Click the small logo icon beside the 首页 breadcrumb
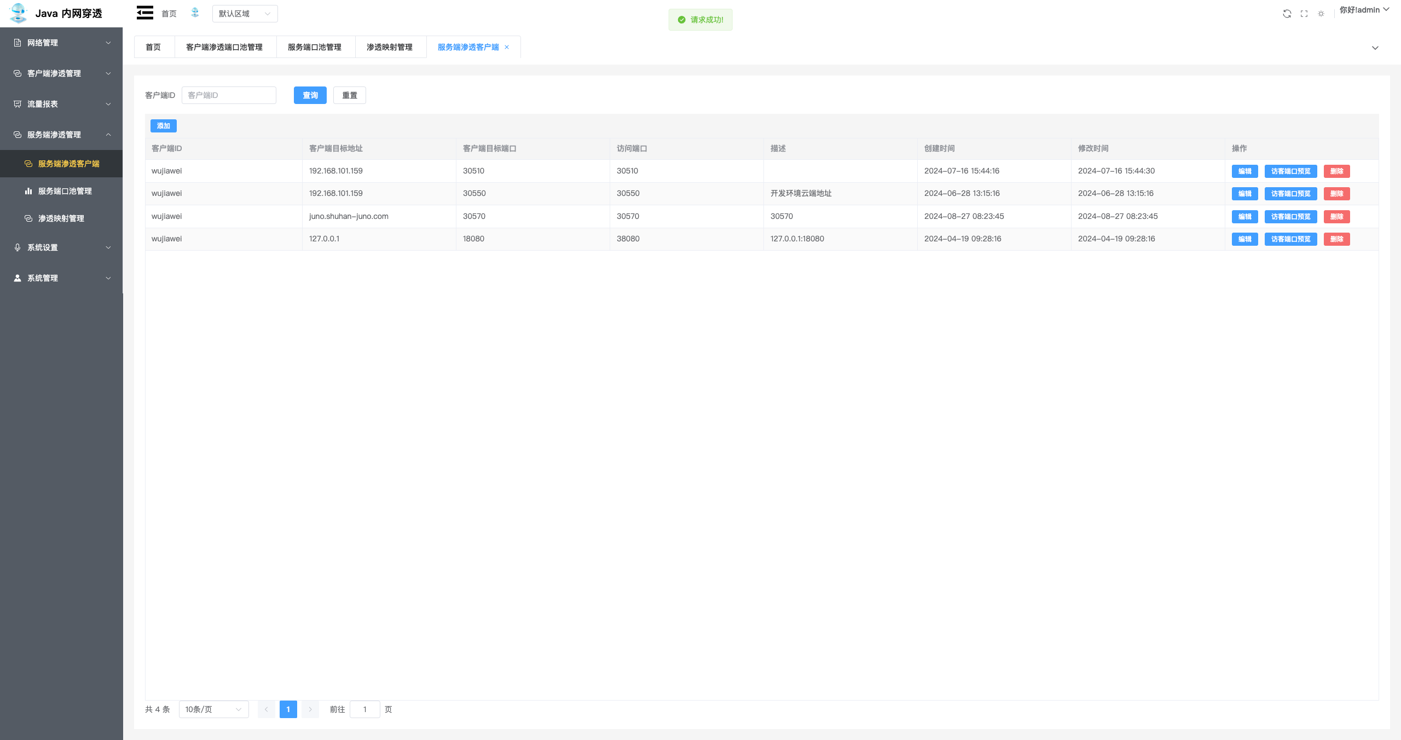Screen dimensions: 1401x740 coord(195,13)
